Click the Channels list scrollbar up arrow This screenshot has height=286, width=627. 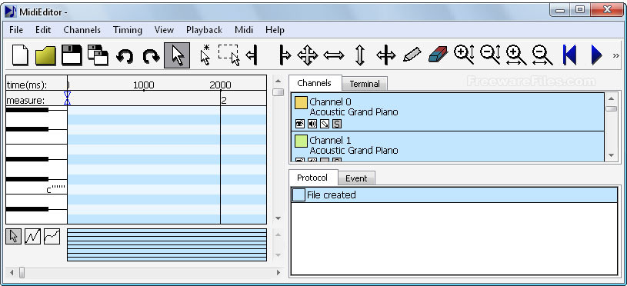pyautogui.click(x=611, y=98)
